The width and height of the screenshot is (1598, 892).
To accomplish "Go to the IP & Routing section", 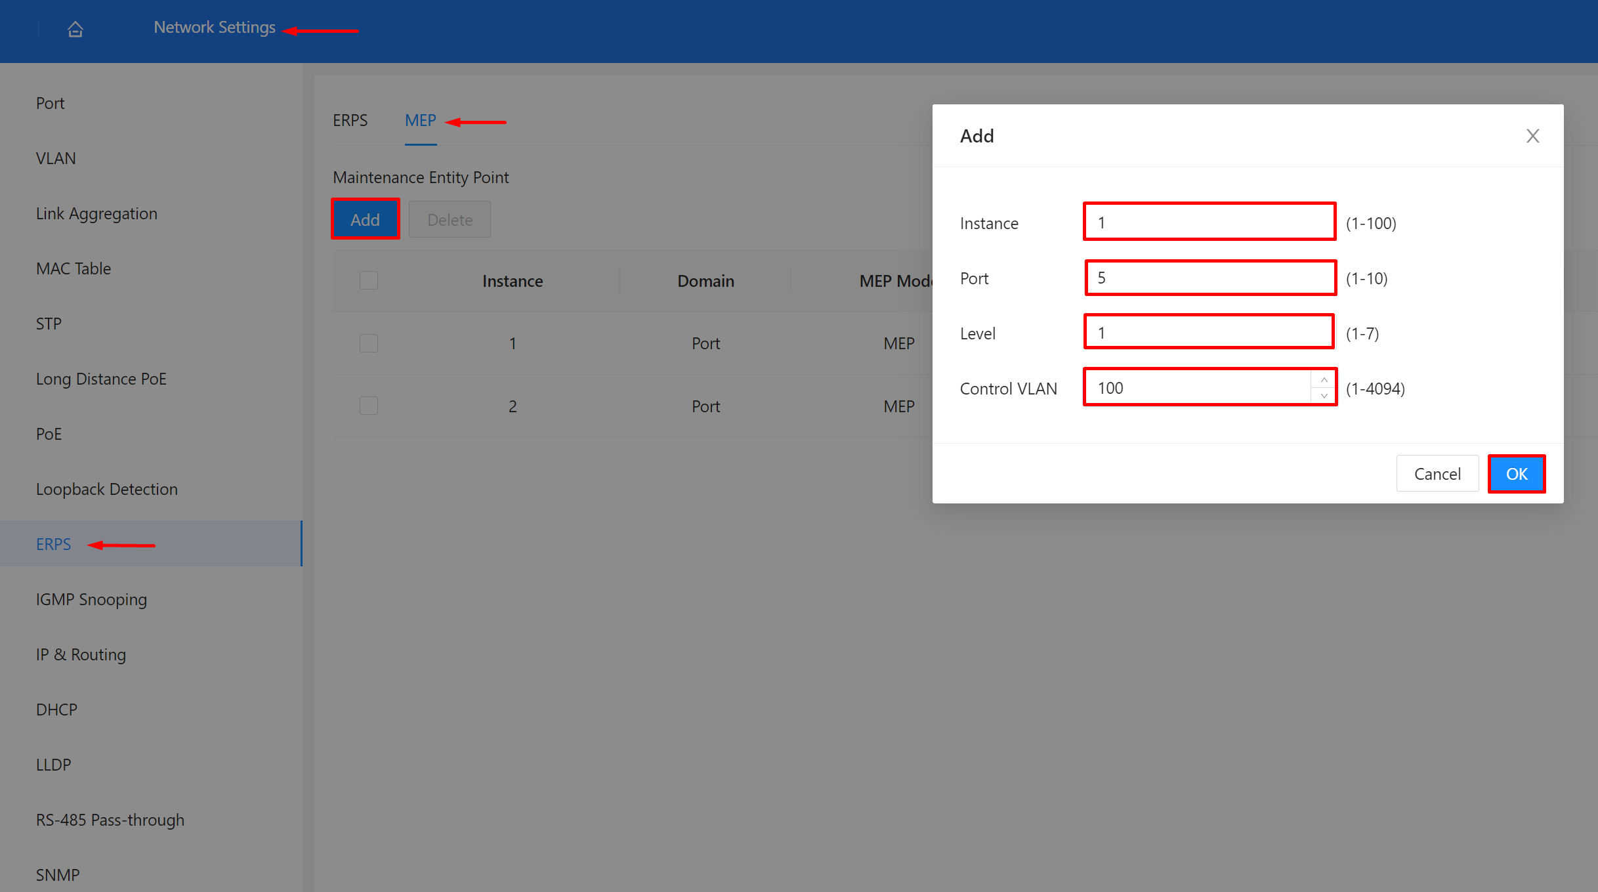I will click(x=81, y=654).
